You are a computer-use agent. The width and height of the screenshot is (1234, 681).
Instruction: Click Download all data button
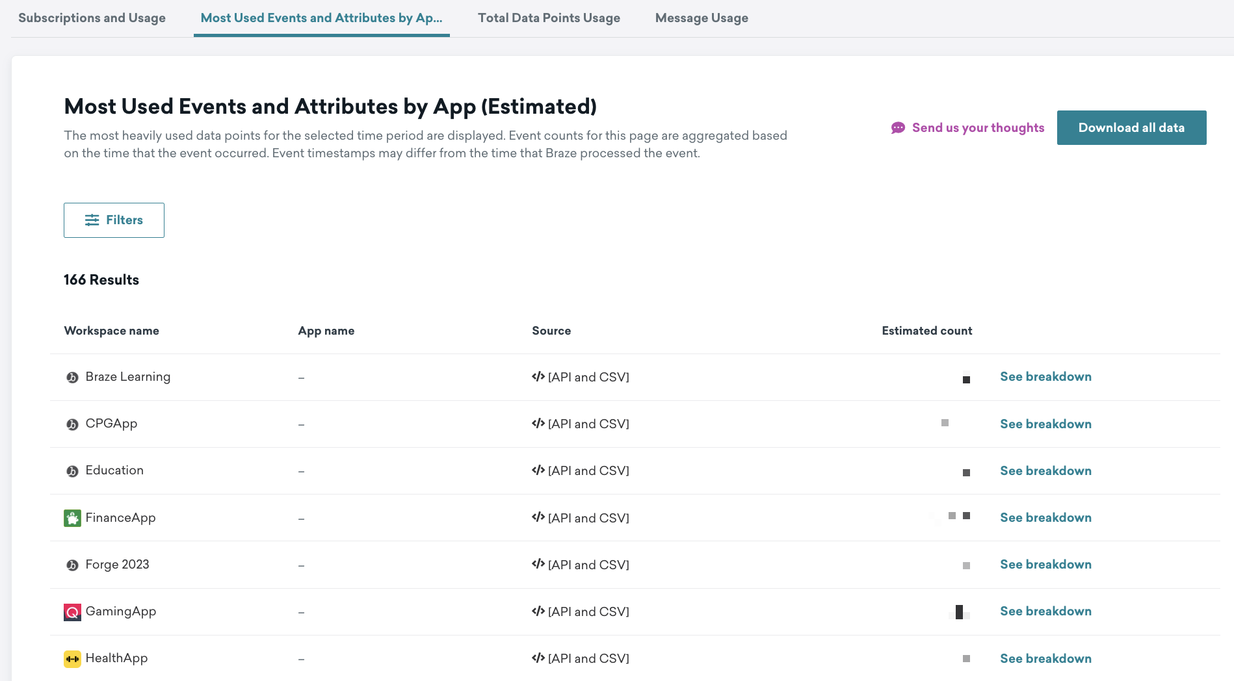tap(1131, 127)
